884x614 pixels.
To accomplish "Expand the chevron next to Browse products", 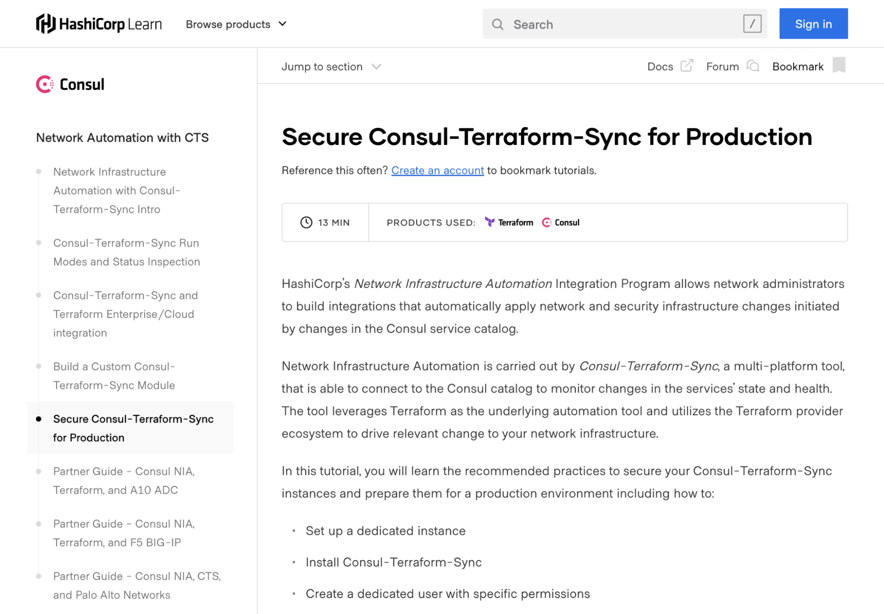I will 283,24.
